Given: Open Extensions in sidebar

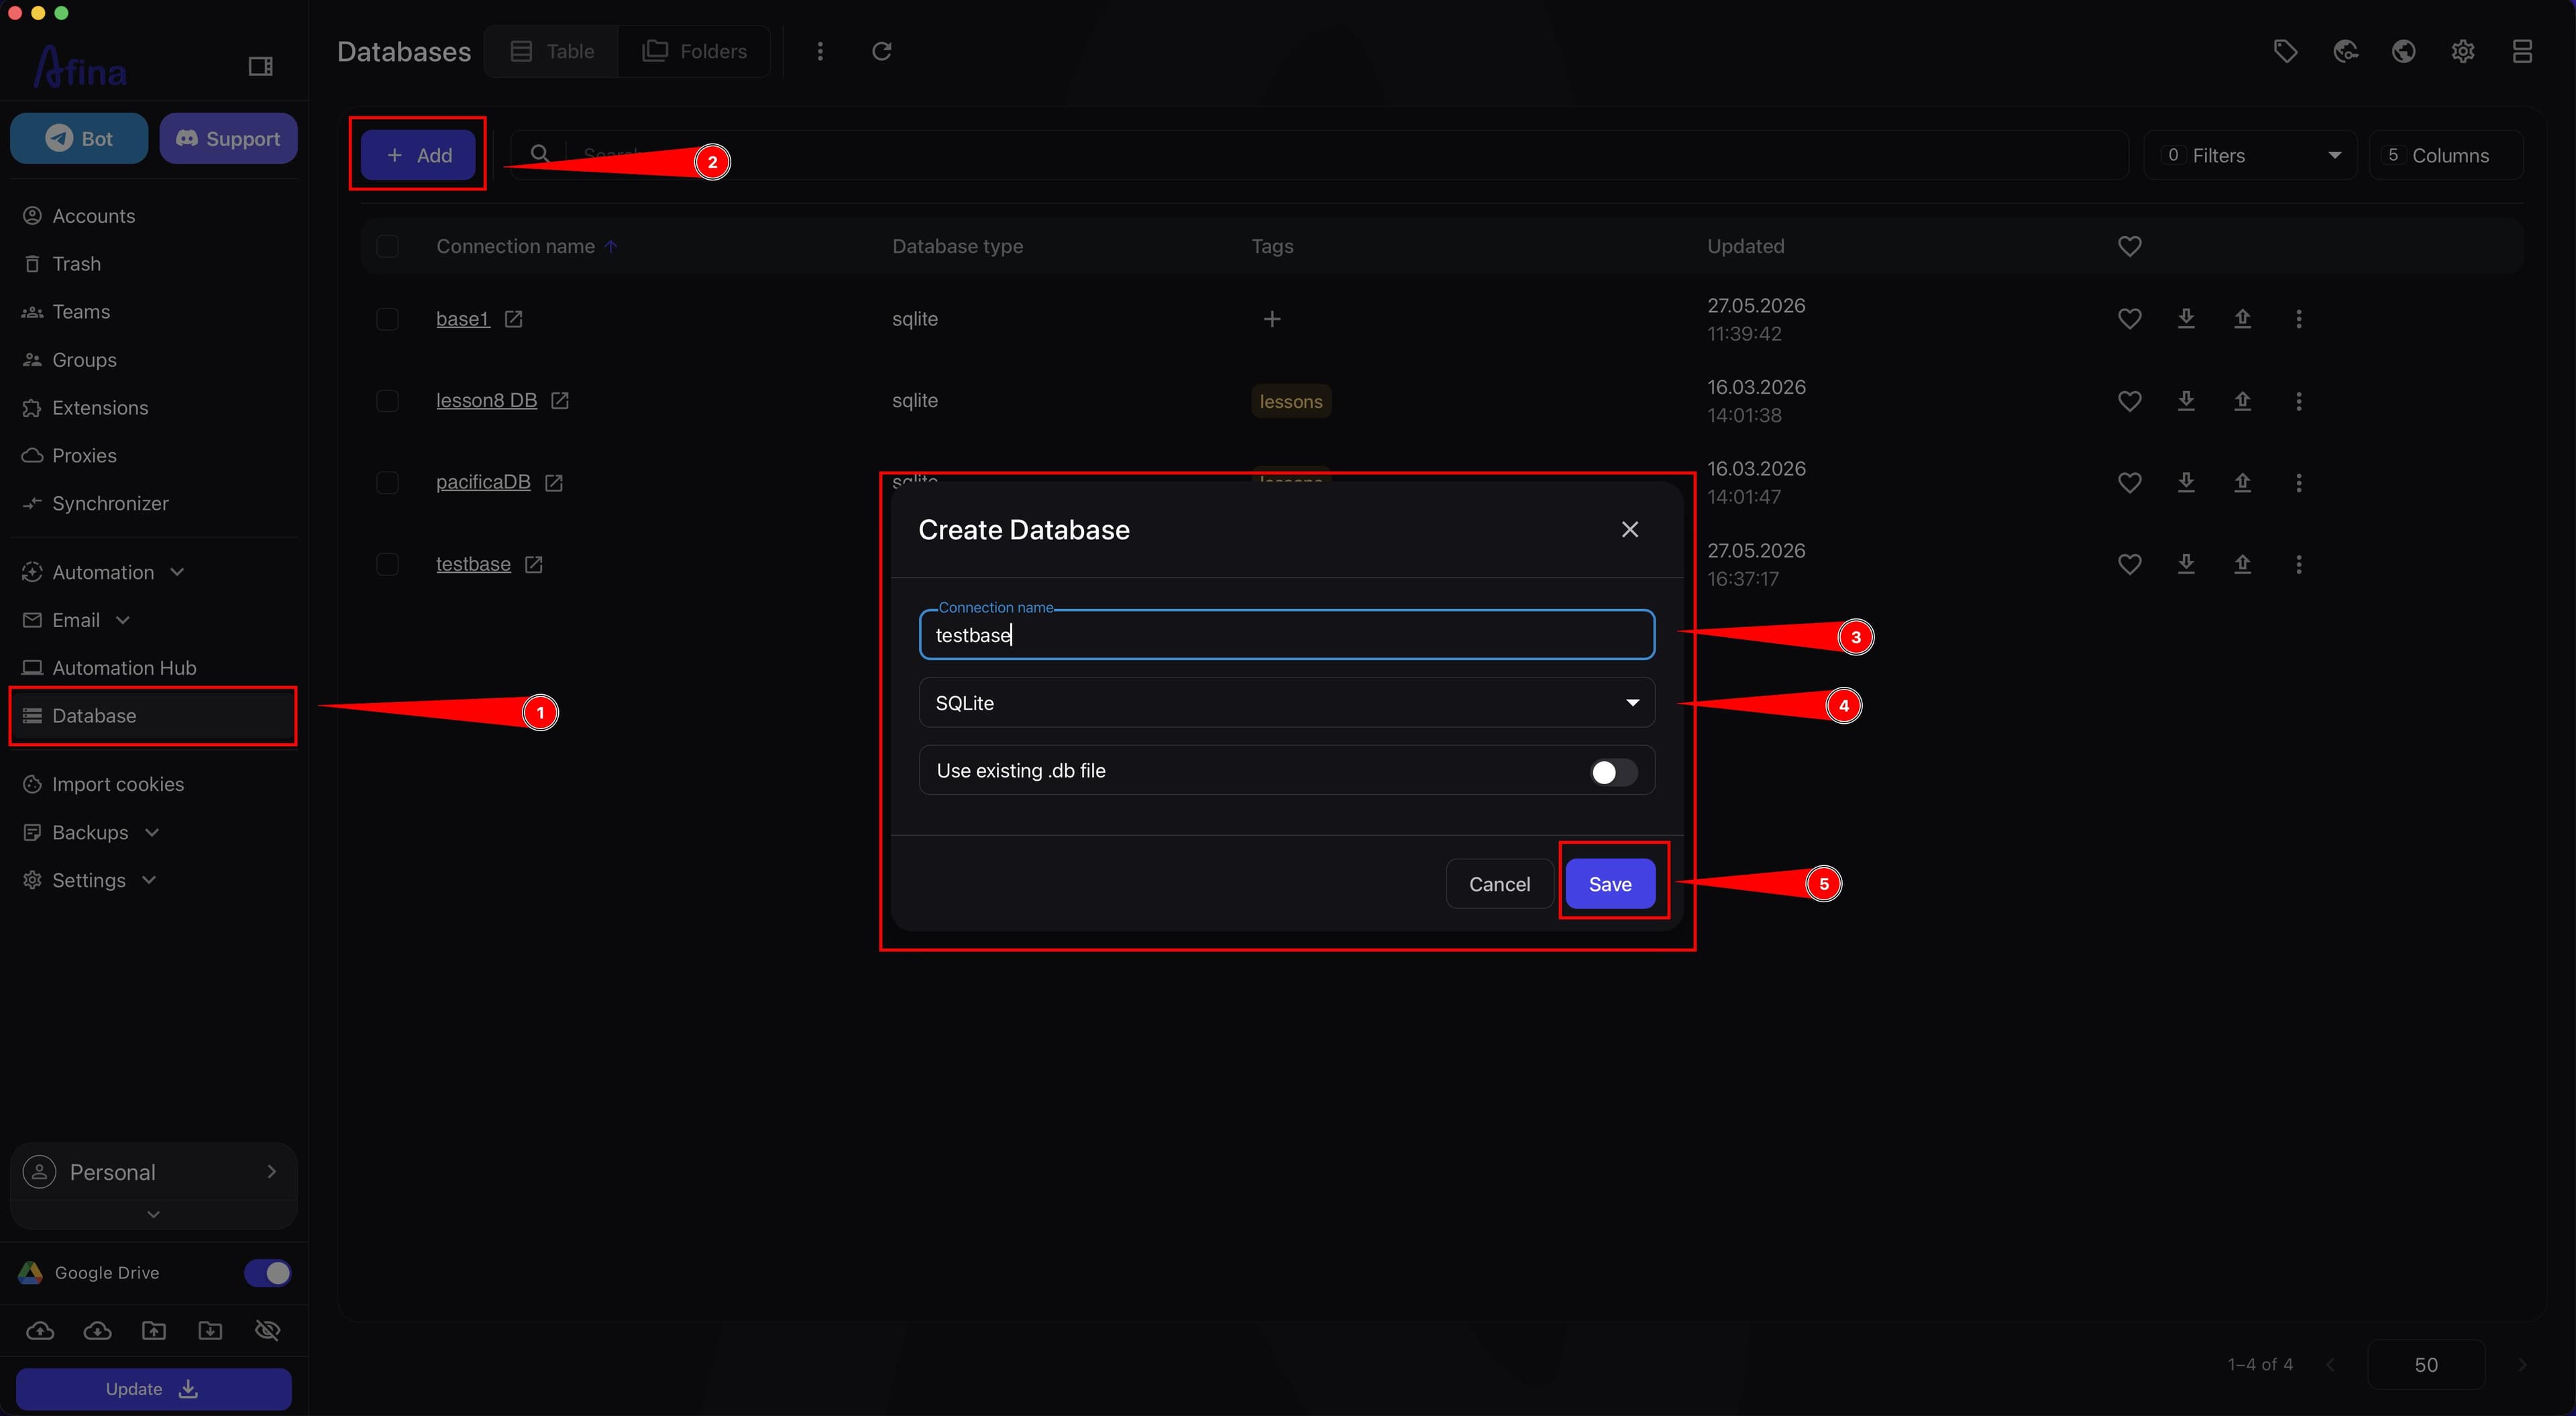Looking at the screenshot, I should tap(100, 408).
